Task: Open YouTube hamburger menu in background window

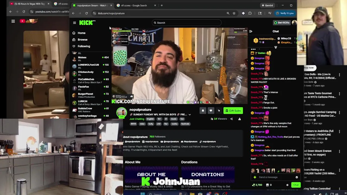Action: click(x=13, y=21)
